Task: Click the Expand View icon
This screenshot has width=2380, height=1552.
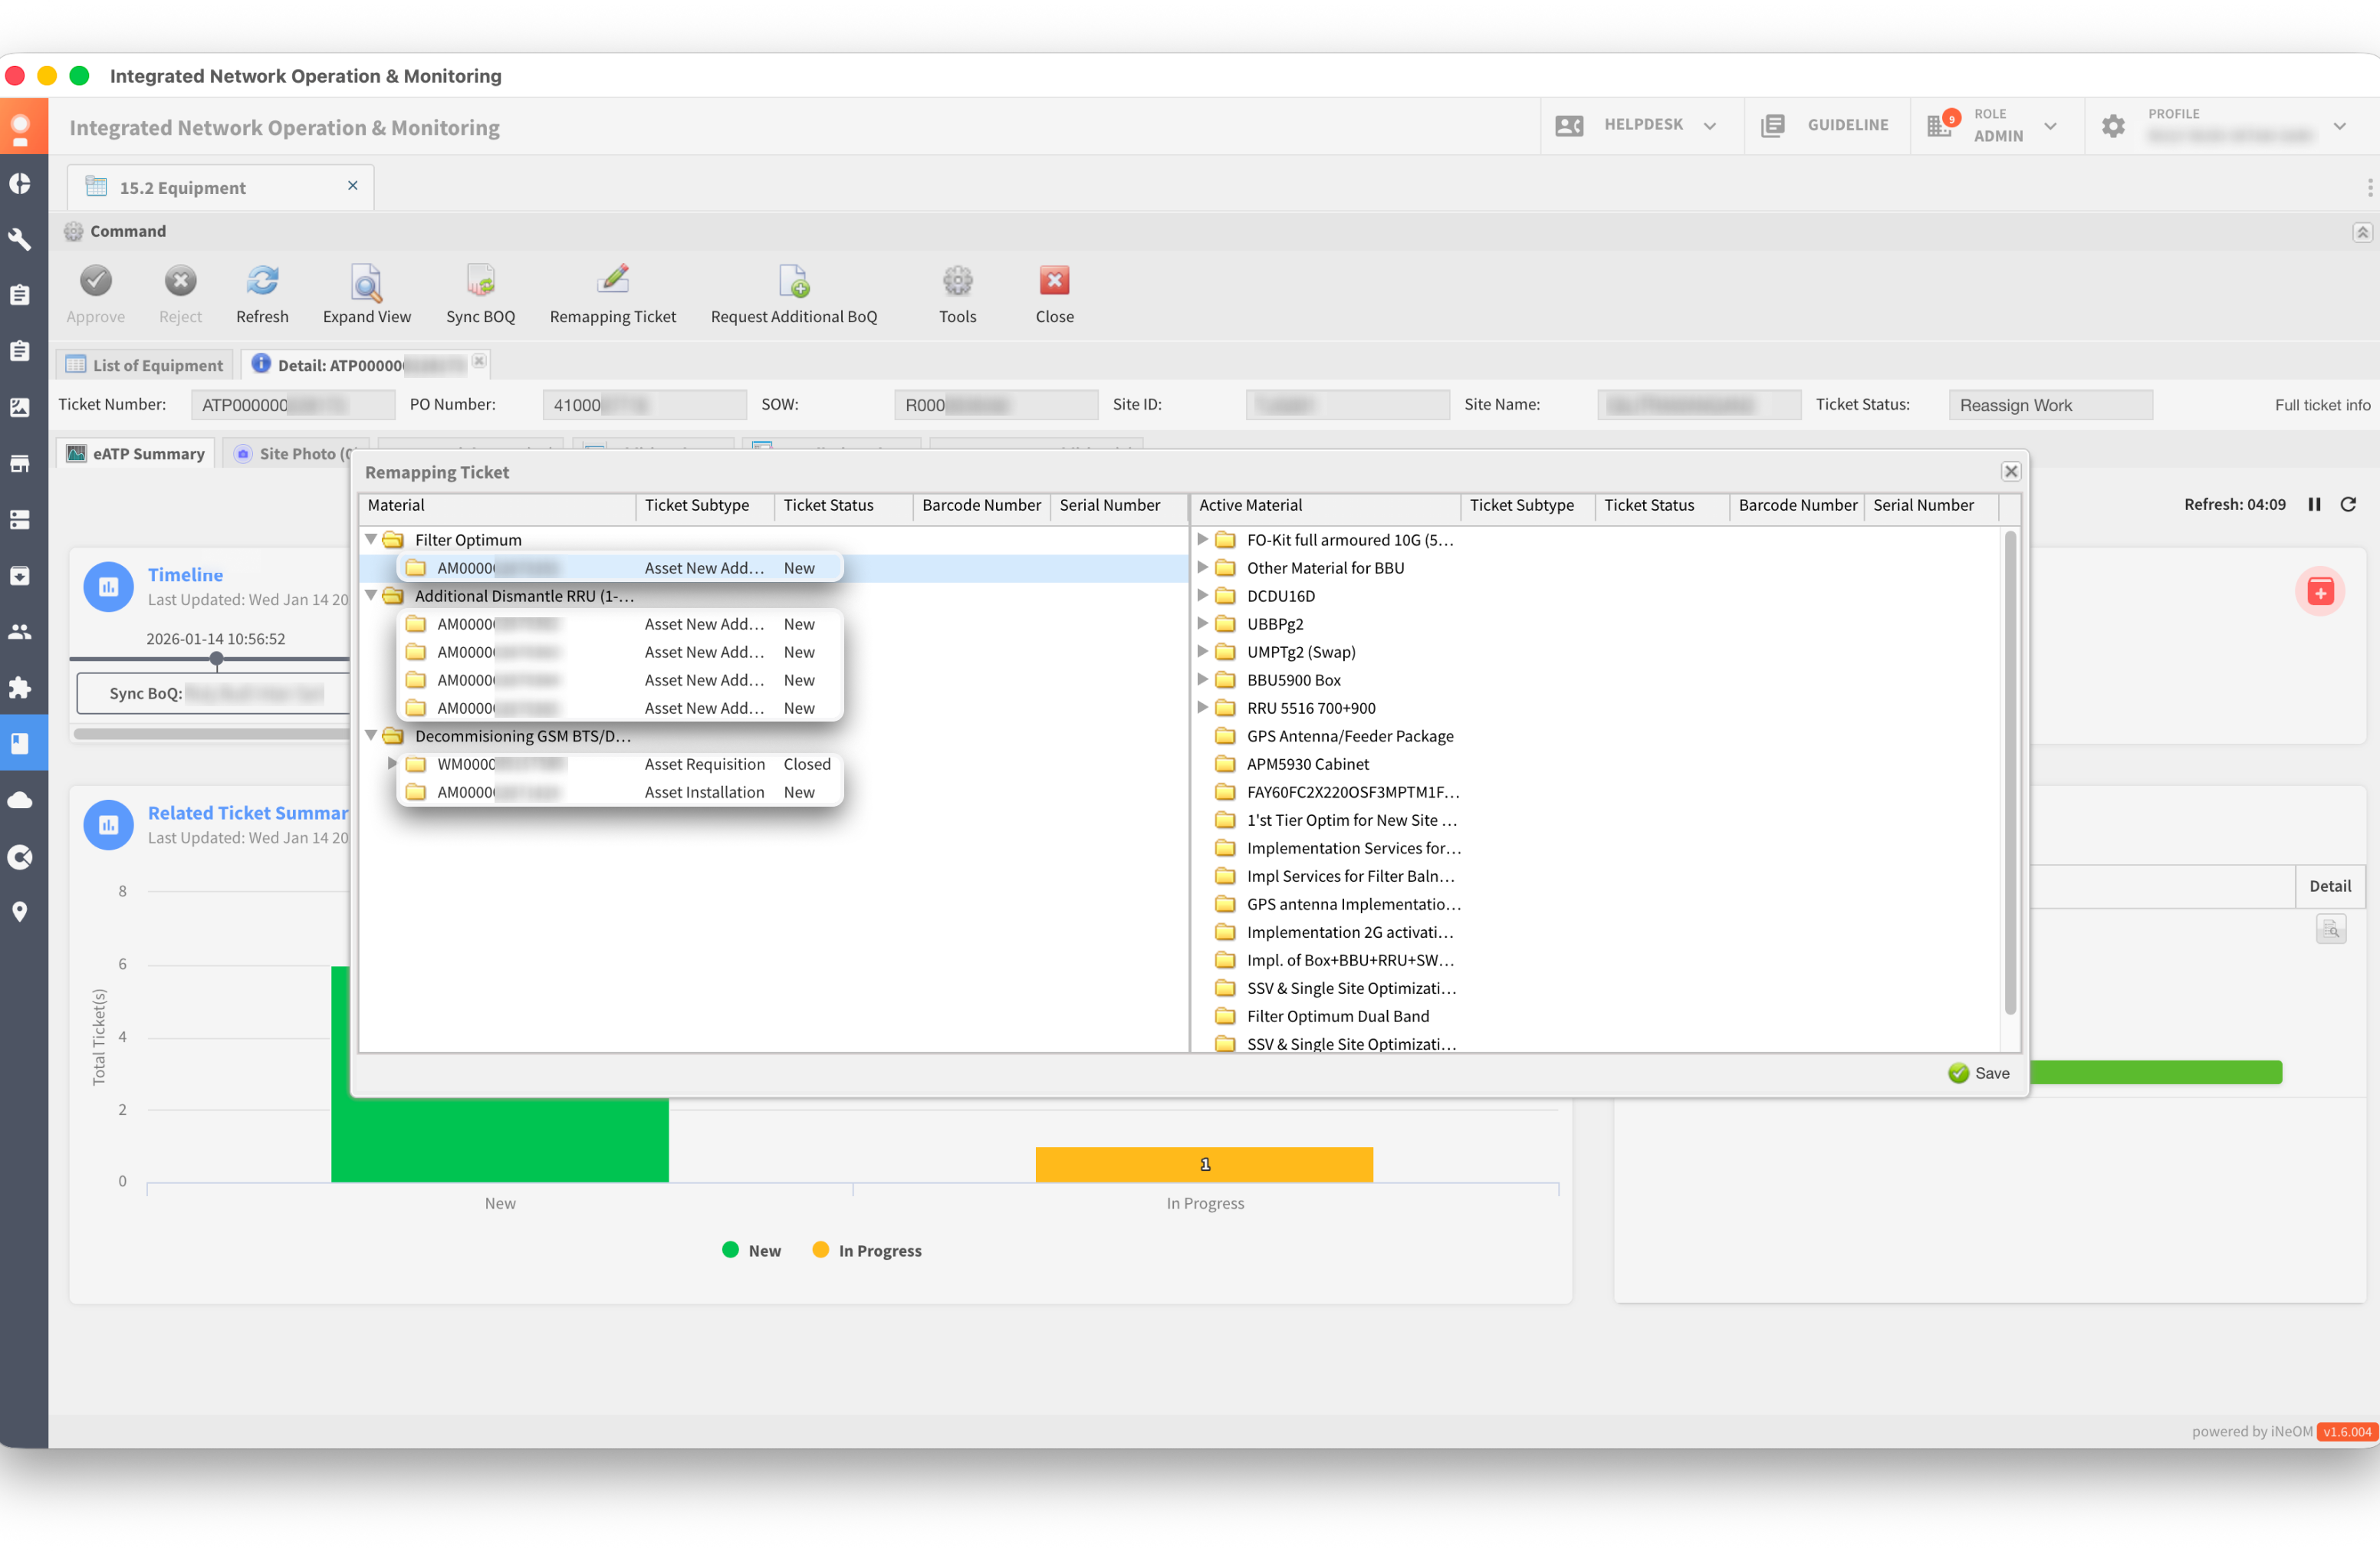Action: 366,282
